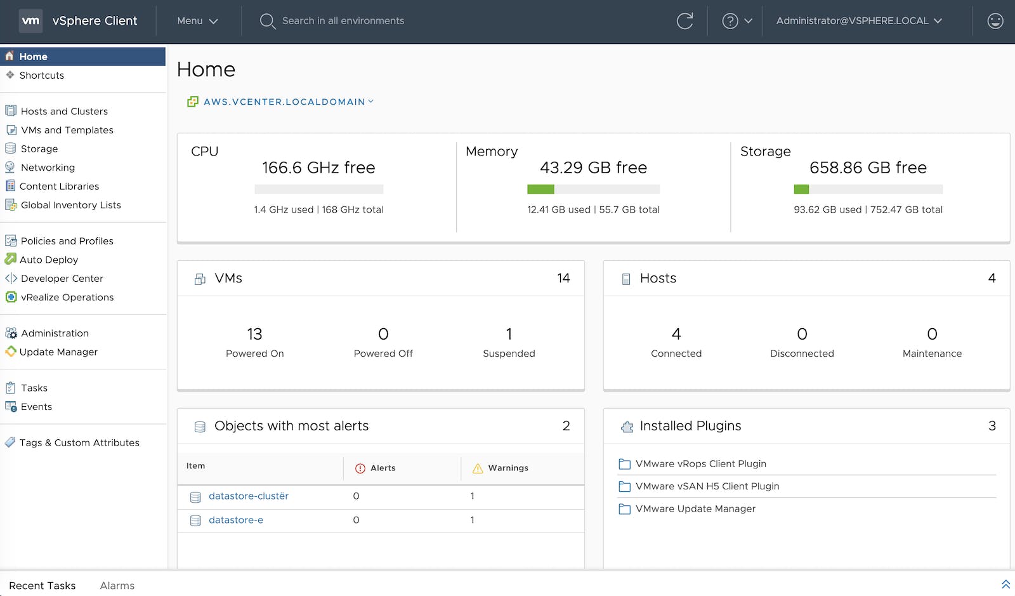Click the Memory usage progress bar
1015x596 pixels.
coord(593,189)
